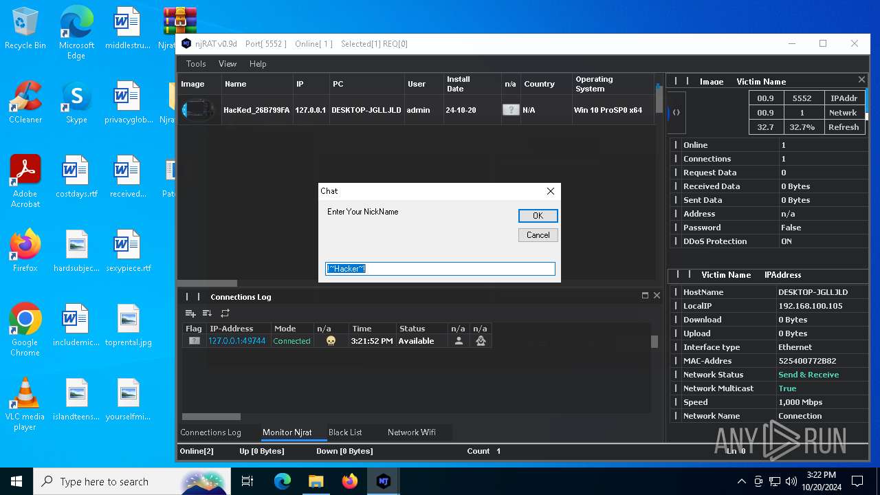Select victim HacKed_26B799FA row
The height and width of the screenshot is (495, 880).
pyautogui.click(x=416, y=110)
